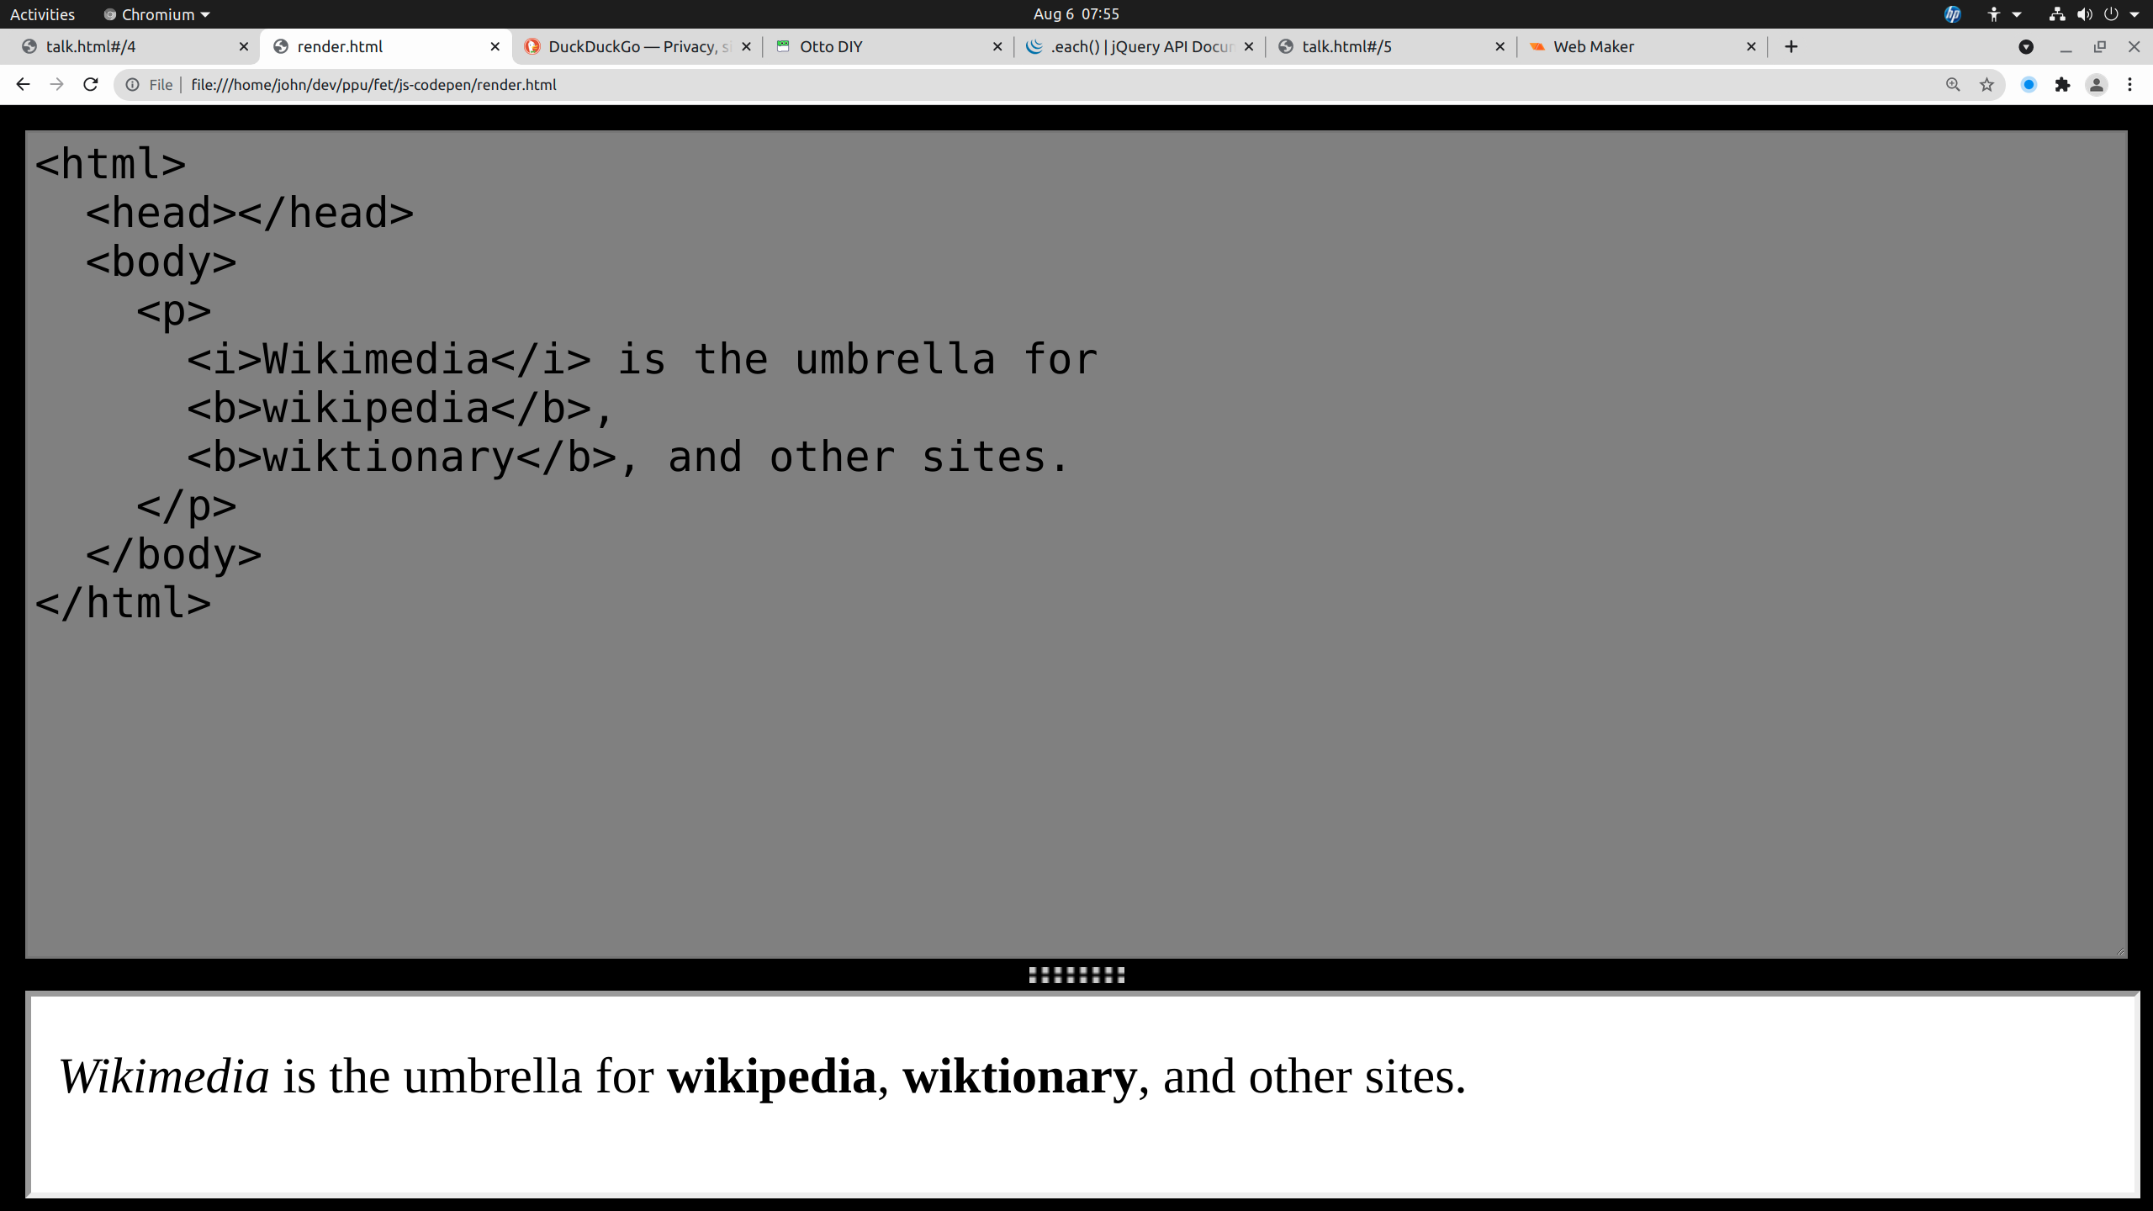2153x1211 pixels.
Task: View site information icon next to File
Action: click(x=133, y=84)
